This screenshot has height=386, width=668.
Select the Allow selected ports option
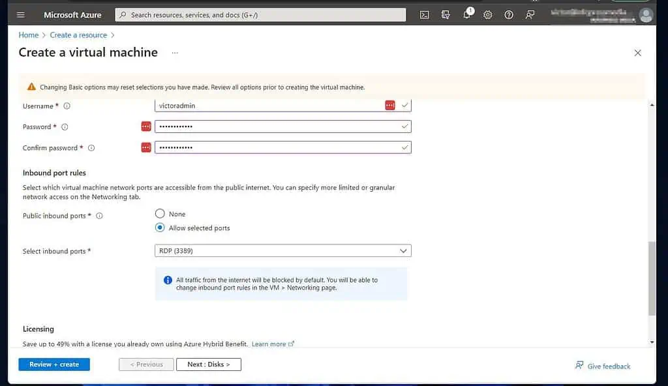point(160,227)
